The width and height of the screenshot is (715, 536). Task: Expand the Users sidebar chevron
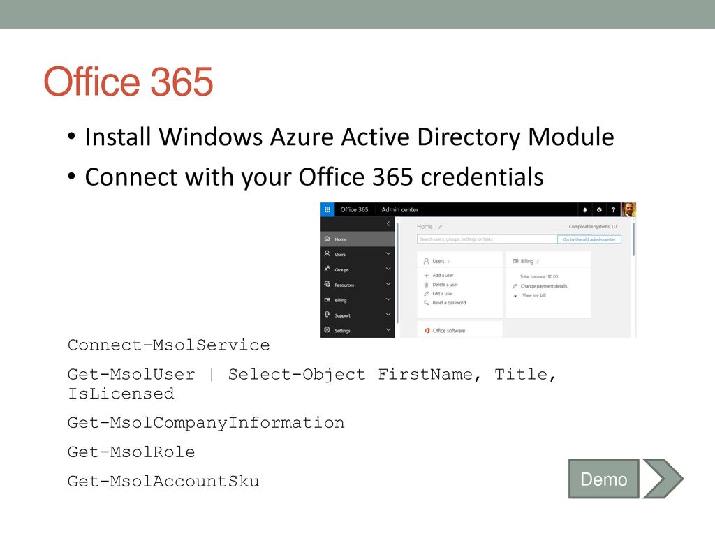click(x=388, y=253)
